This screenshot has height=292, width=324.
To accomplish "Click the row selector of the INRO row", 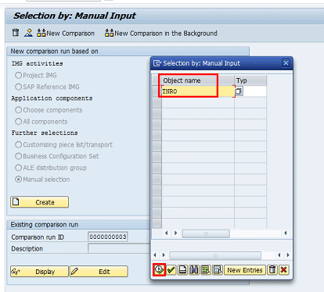I will 157,91.
